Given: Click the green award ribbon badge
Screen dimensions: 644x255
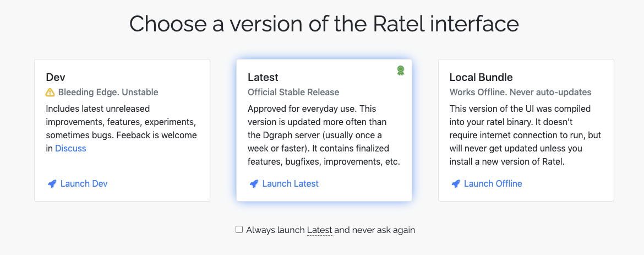Looking at the screenshot, I should (x=401, y=70).
